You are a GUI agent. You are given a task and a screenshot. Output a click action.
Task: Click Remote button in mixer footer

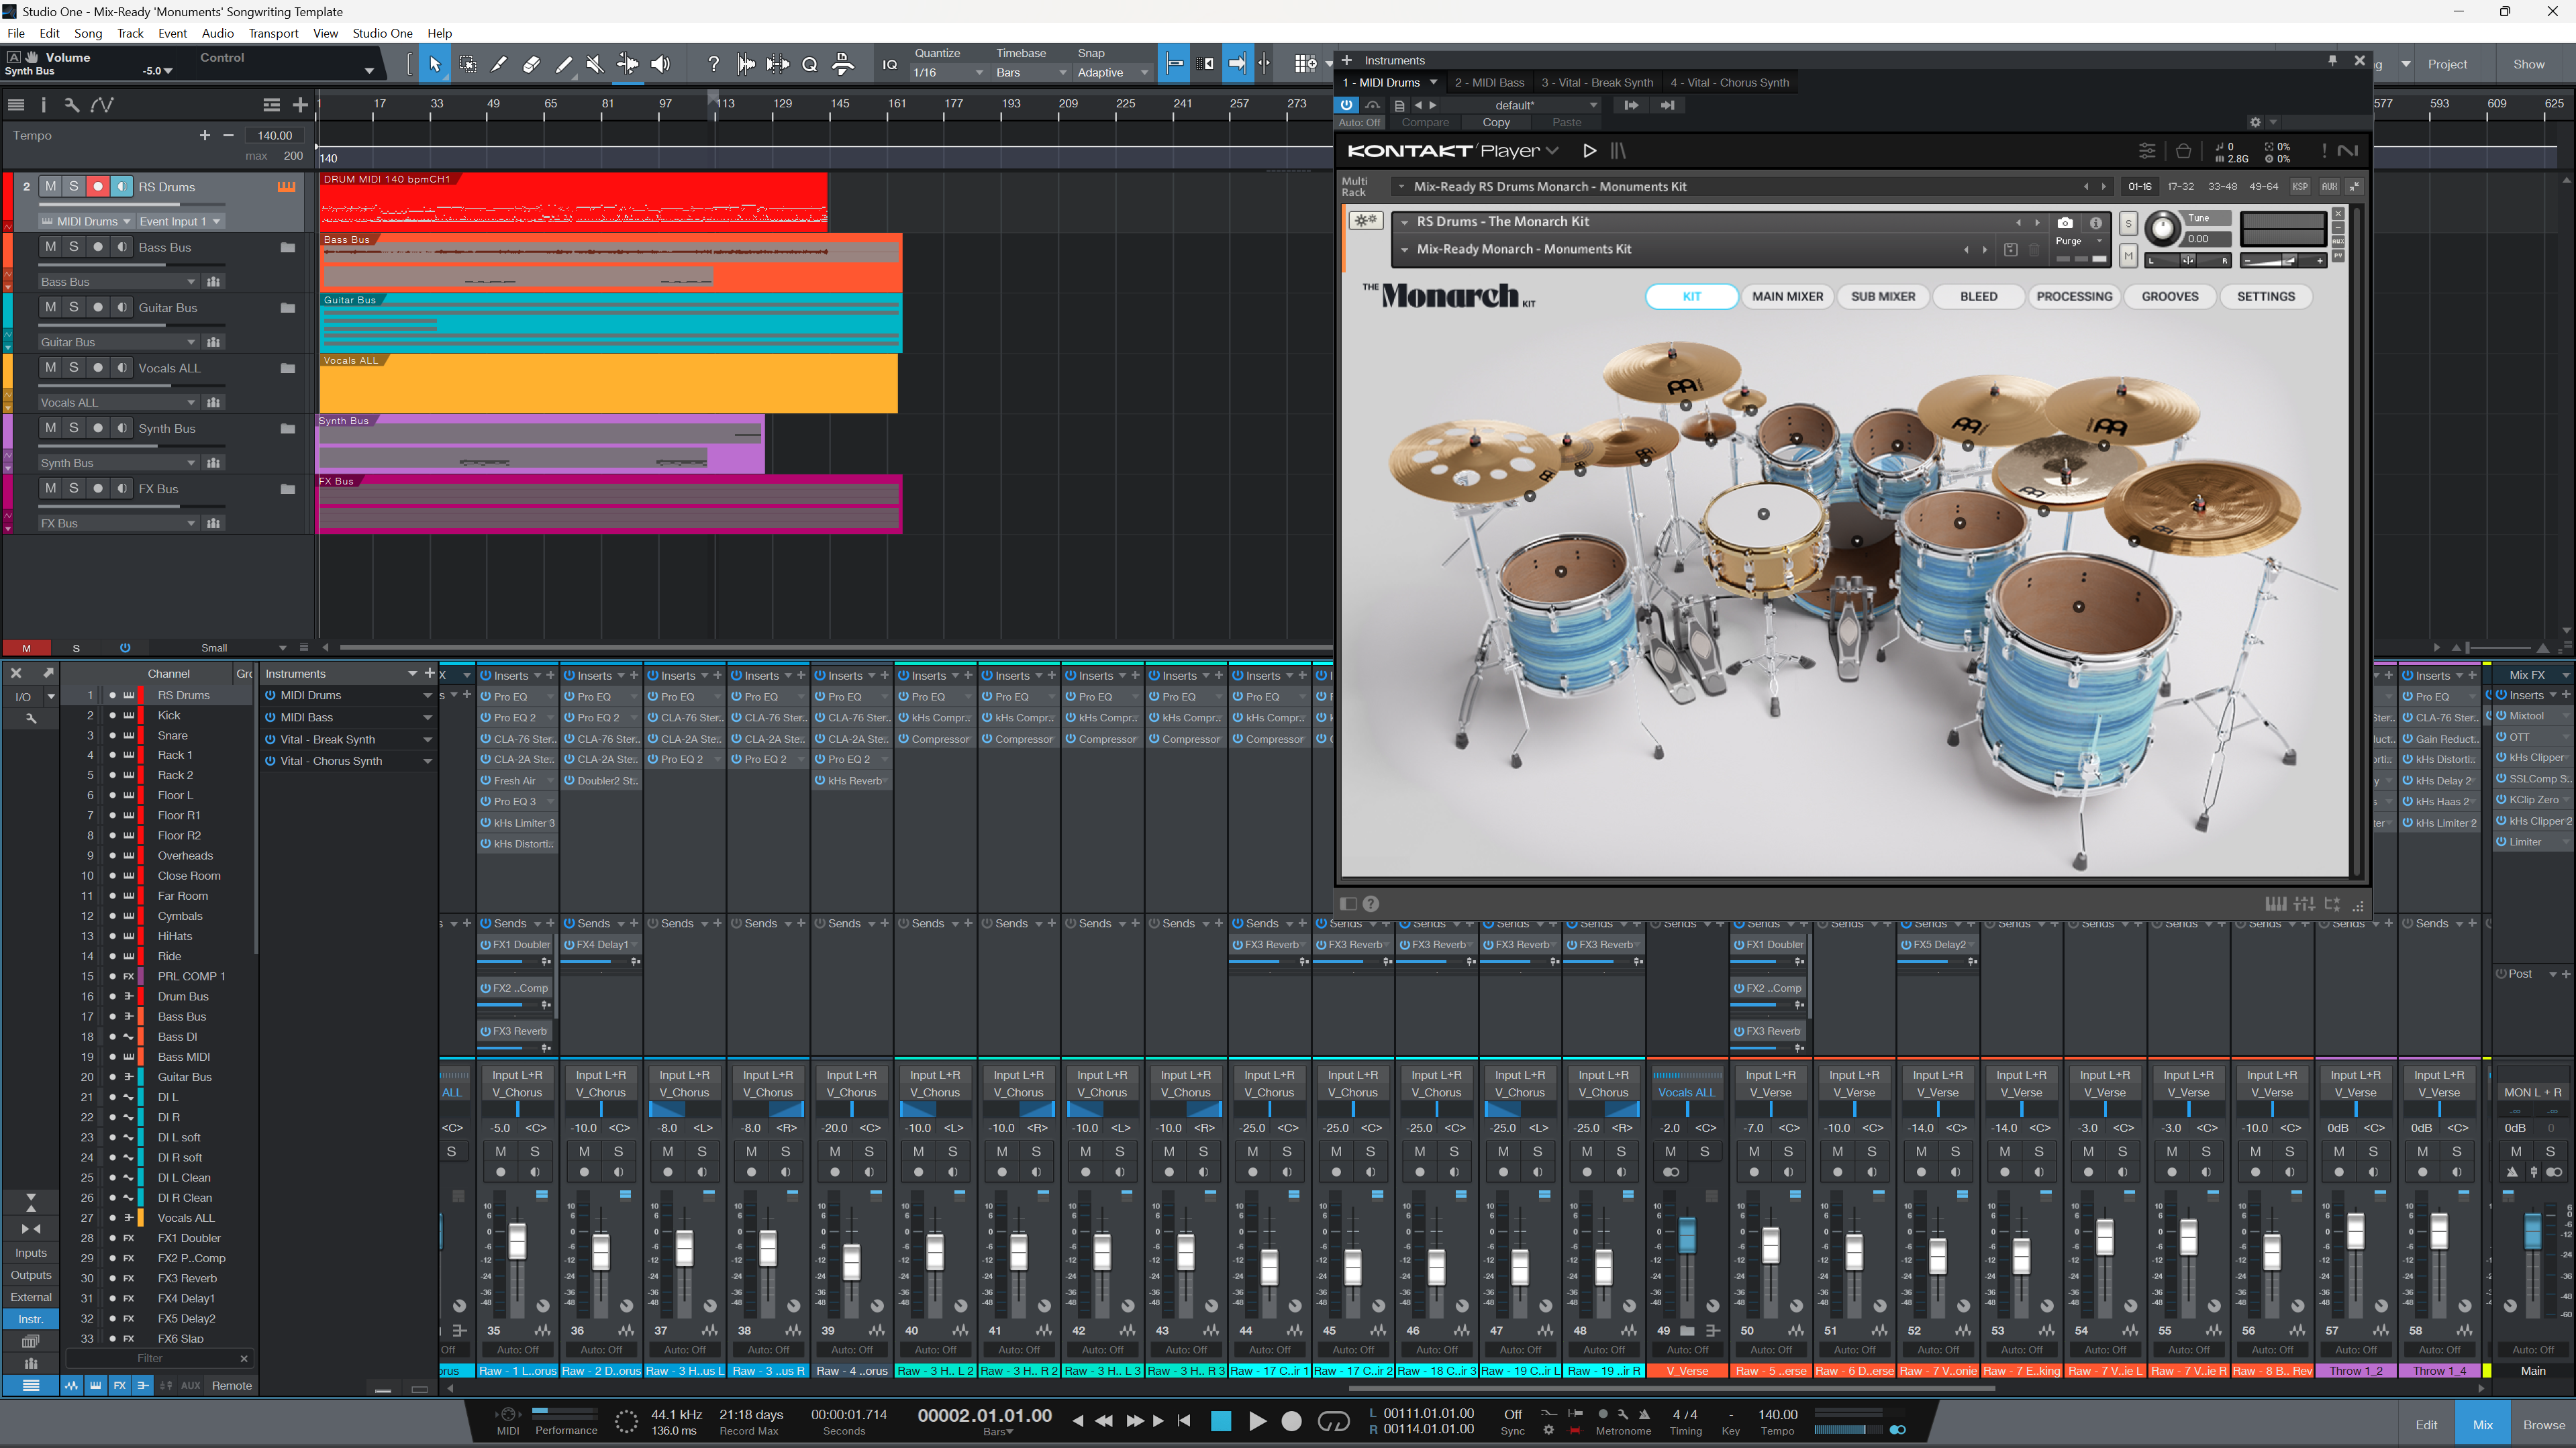[232, 1385]
